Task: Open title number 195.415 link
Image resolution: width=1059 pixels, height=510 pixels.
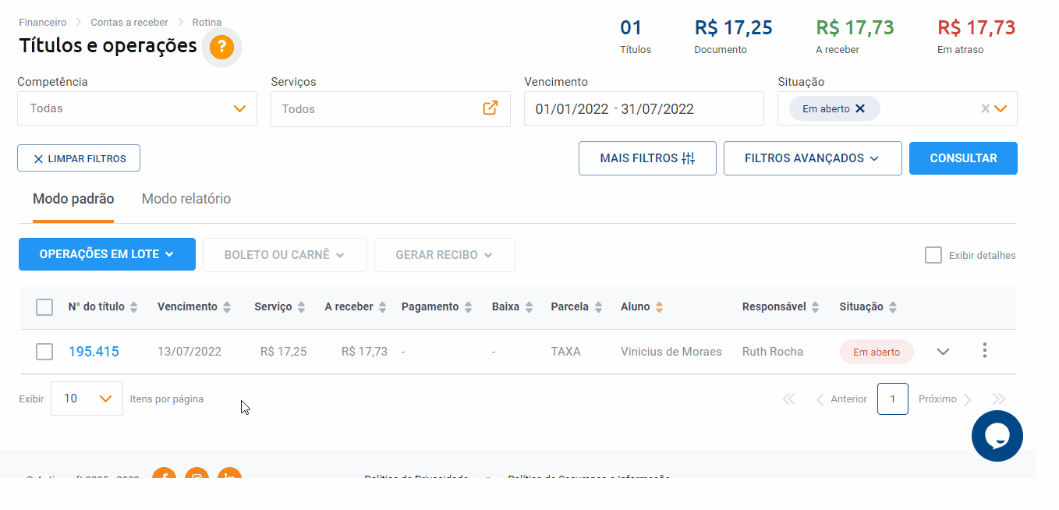Action: (x=94, y=352)
